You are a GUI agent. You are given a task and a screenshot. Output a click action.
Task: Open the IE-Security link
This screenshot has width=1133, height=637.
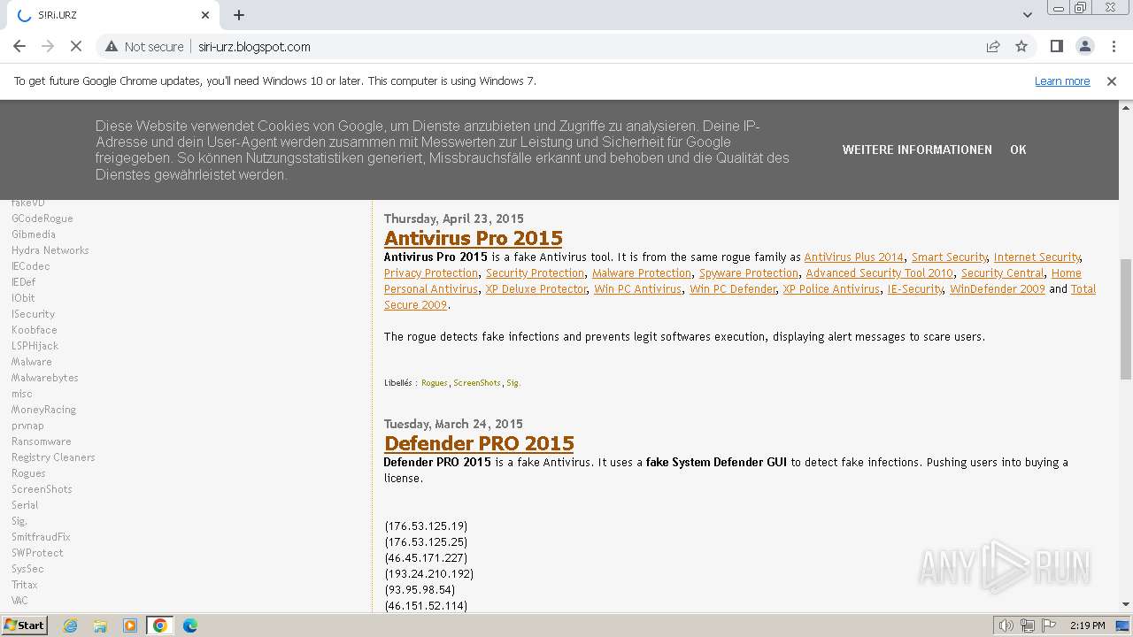(x=915, y=289)
